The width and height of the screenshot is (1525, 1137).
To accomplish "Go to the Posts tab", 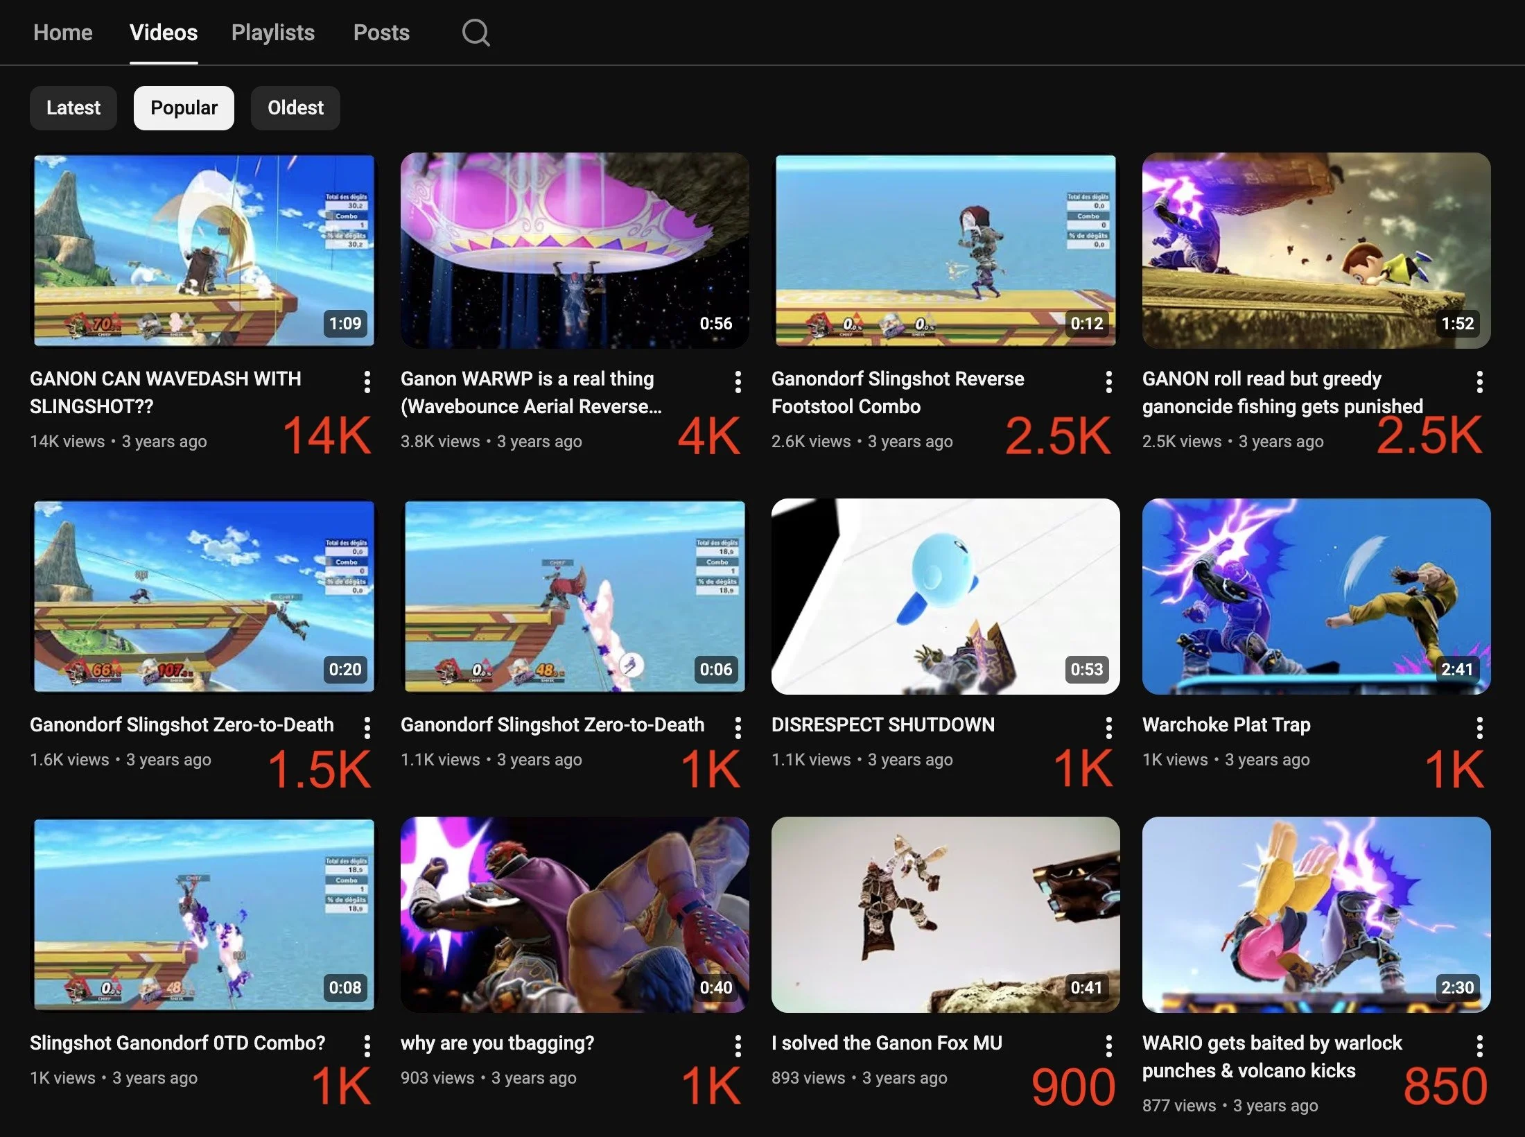I will 381,33.
